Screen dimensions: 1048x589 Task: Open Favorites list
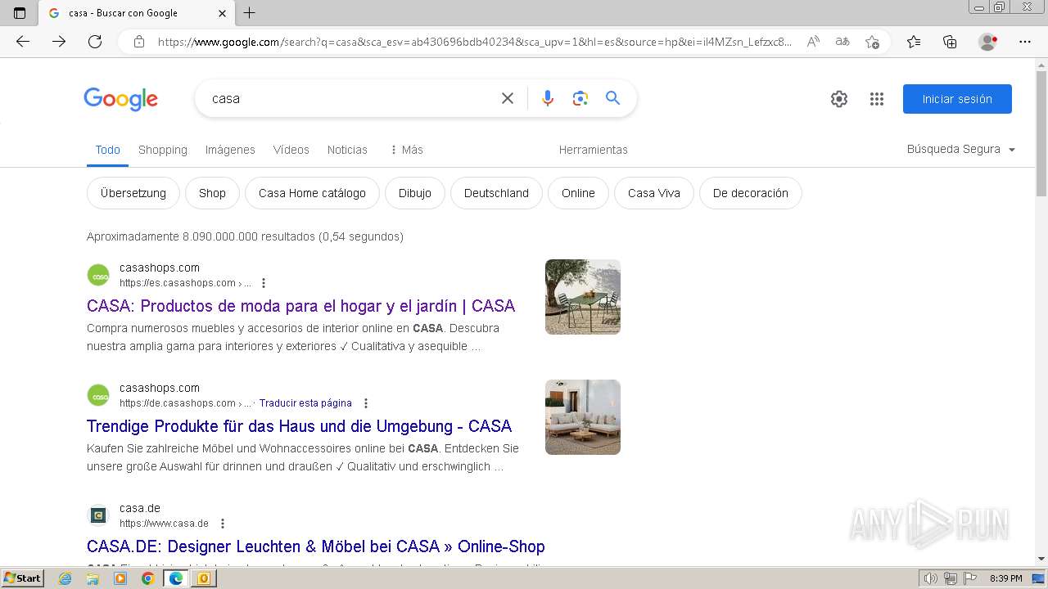[x=914, y=42]
